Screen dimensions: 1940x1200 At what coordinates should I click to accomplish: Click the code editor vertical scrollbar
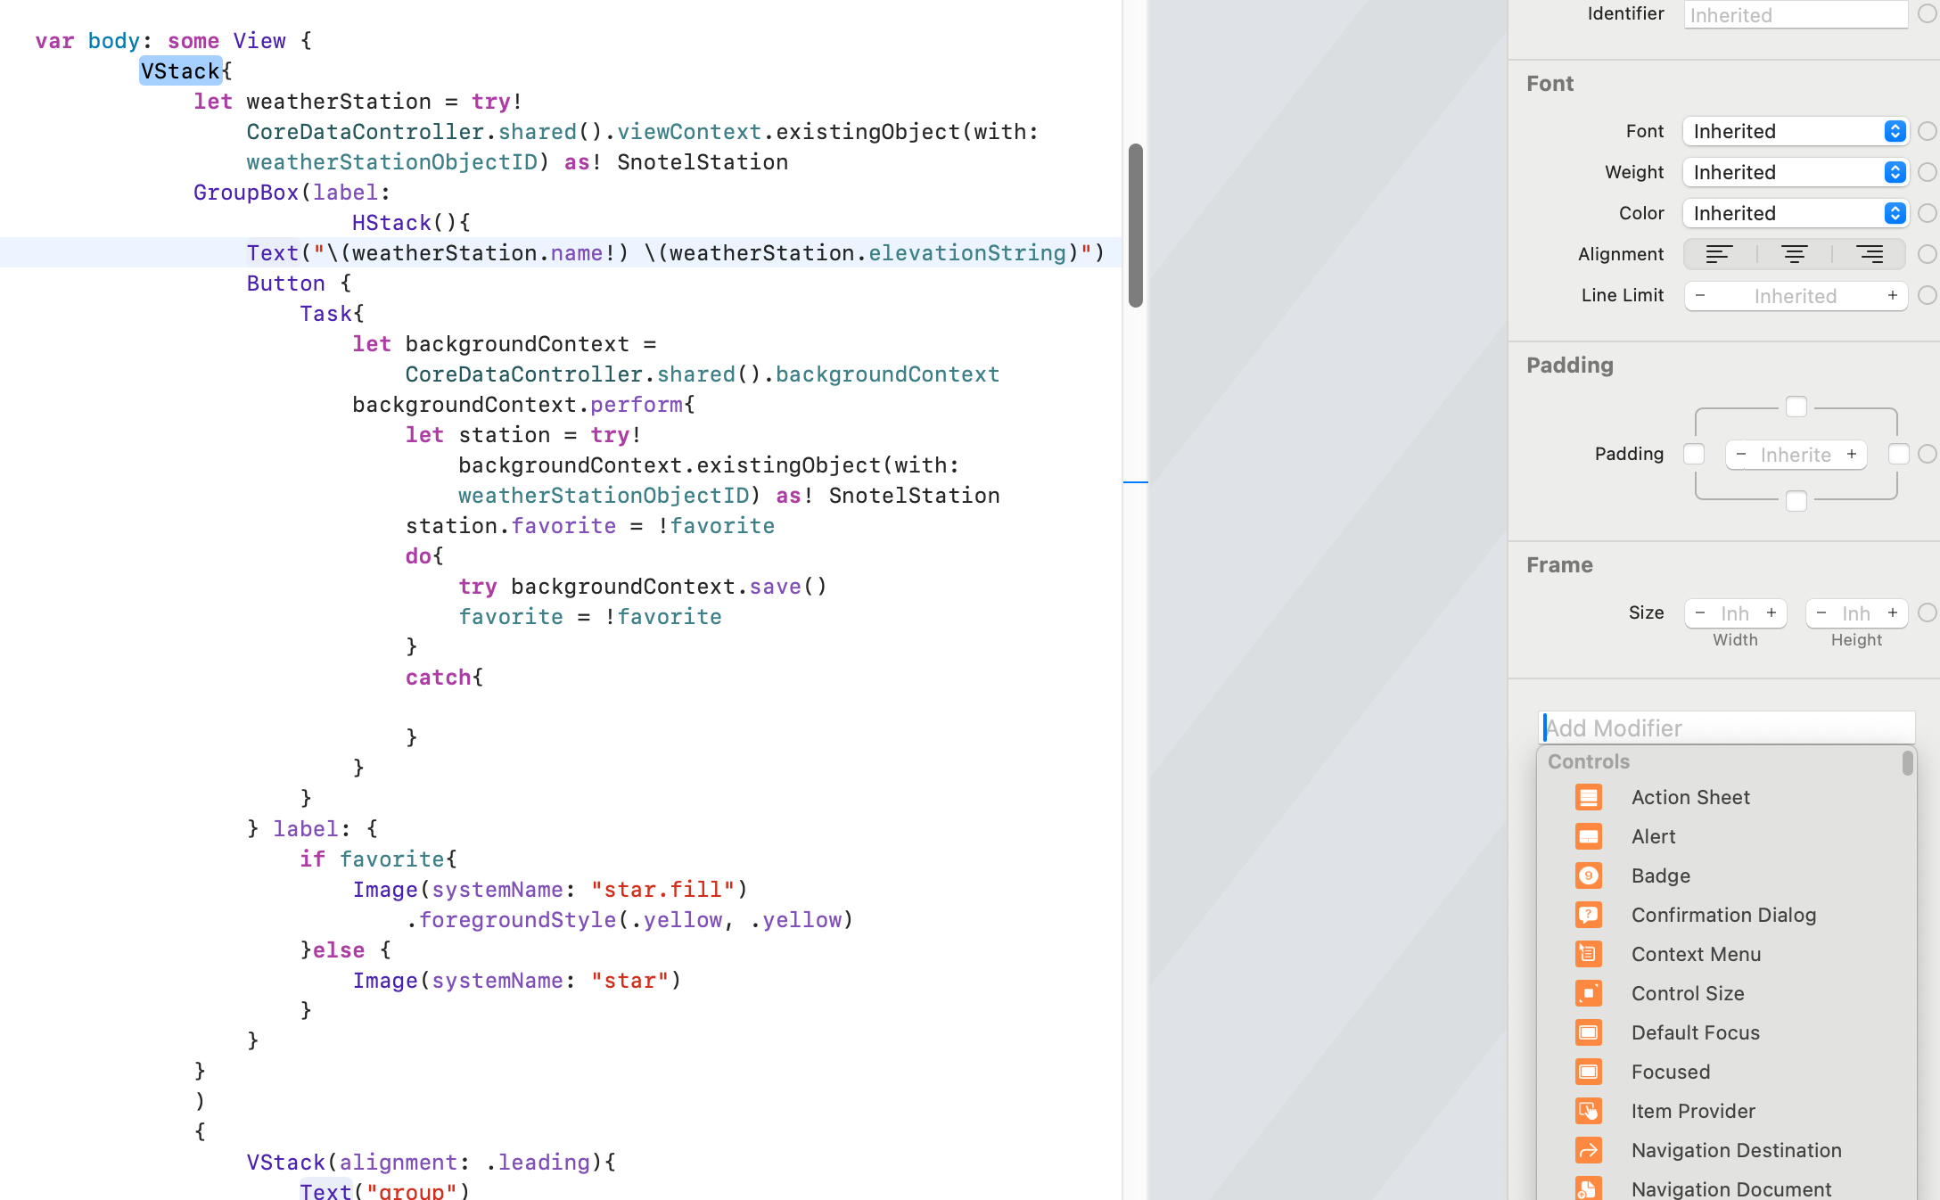coord(1135,225)
